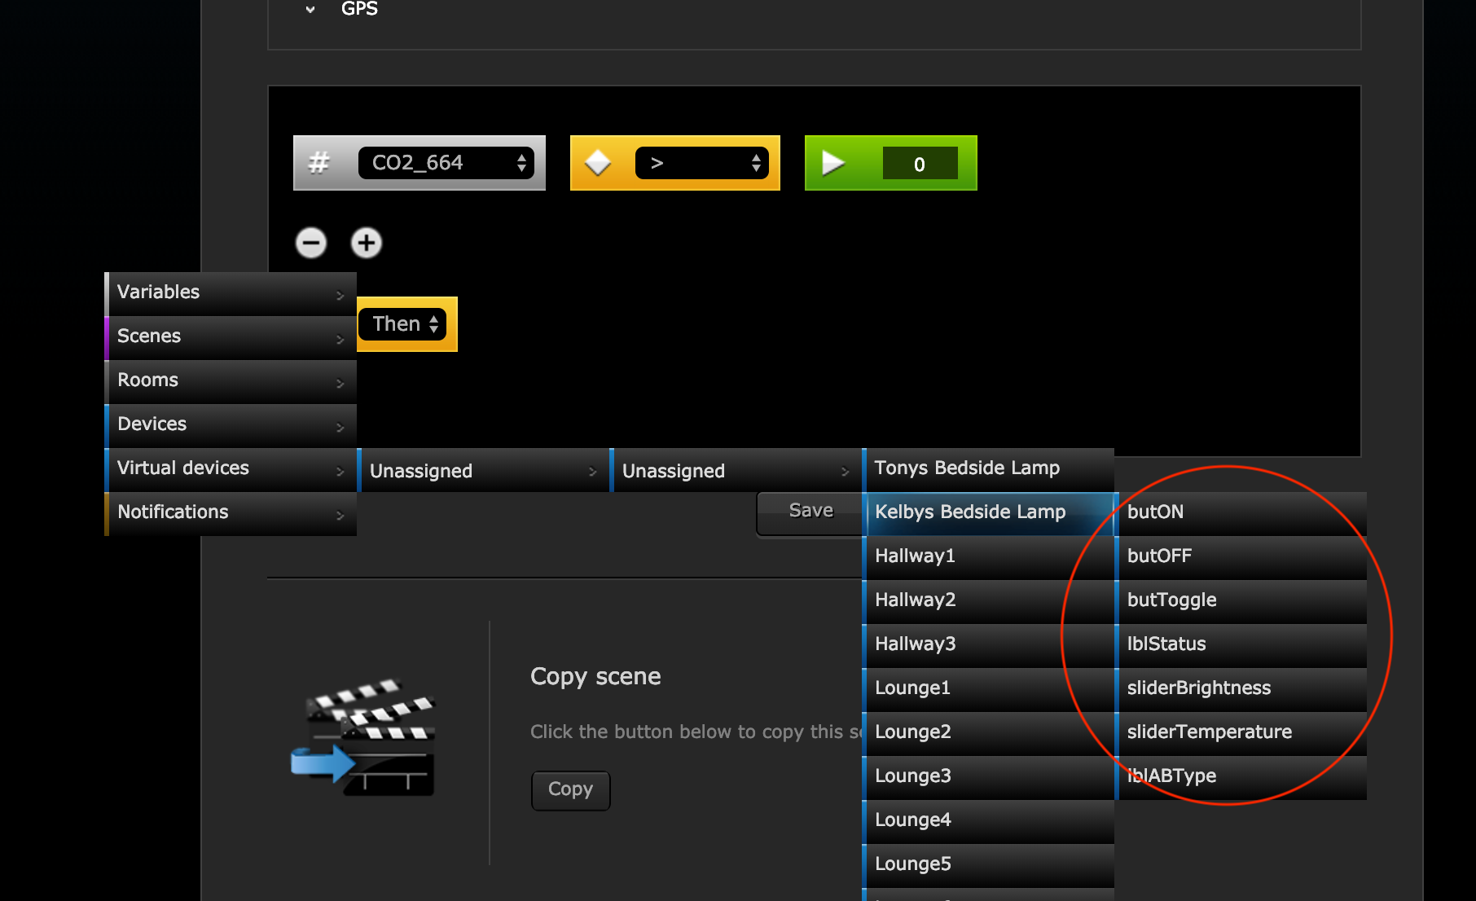The image size is (1476, 901).
Task: Click the minus remove-condition icon
Action: (x=310, y=243)
